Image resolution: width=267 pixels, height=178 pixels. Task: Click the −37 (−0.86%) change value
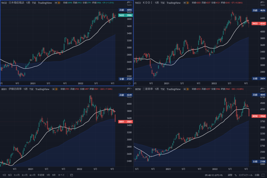236,3
